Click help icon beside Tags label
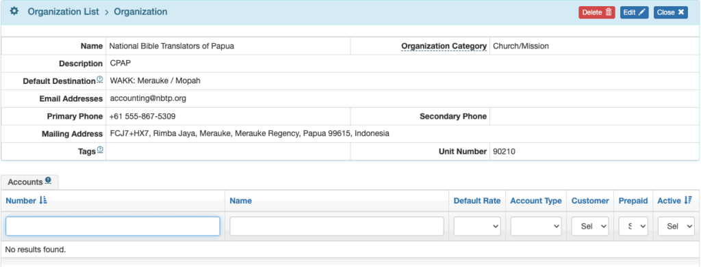Viewport: 701px width, 267px height. click(100, 150)
